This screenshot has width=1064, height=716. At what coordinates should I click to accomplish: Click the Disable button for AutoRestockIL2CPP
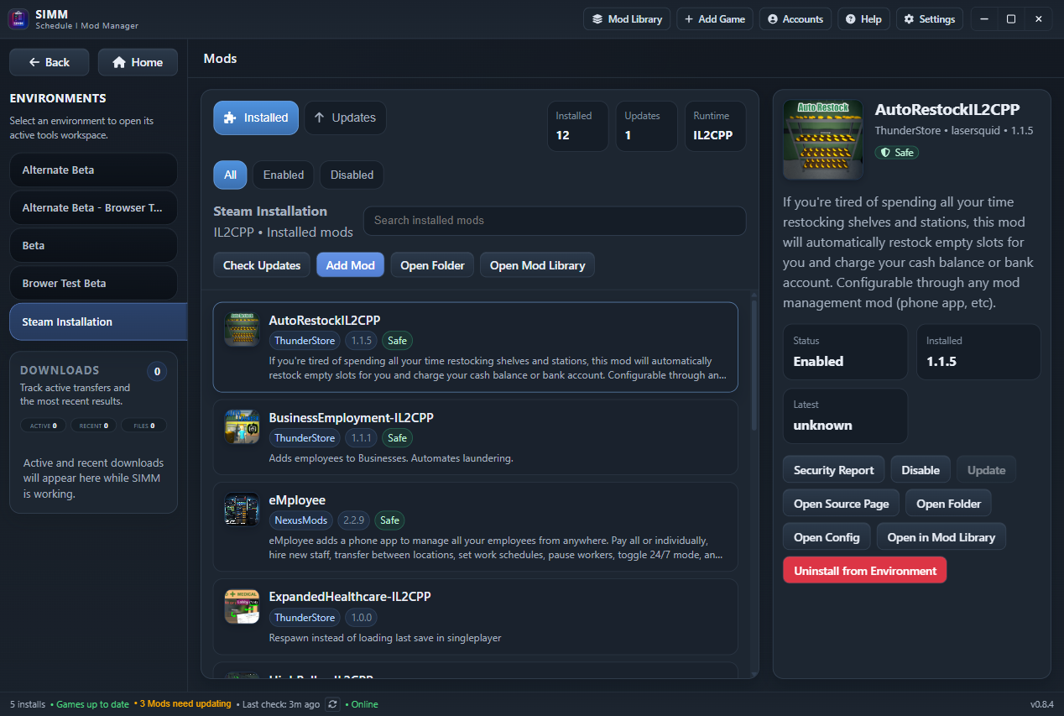pos(921,470)
